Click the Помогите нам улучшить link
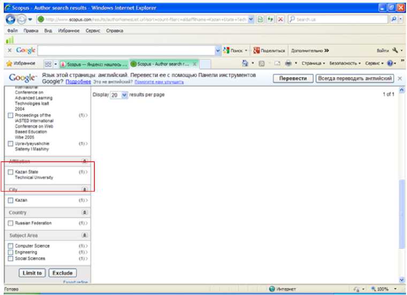The image size is (407, 295). pyautogui.click(x=159, y=82)
